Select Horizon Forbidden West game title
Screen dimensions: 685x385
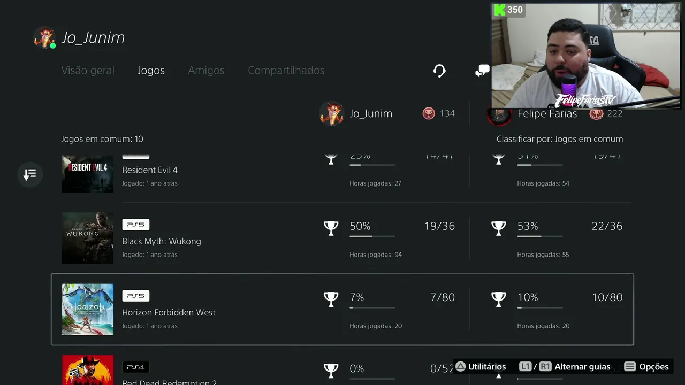pyautogui.click(x=169, y=312)
